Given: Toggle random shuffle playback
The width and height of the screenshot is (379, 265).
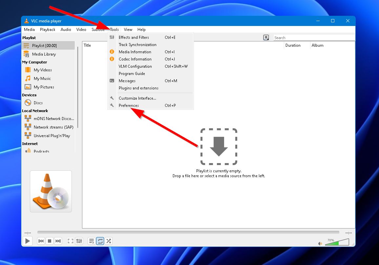Looking at the screenshot, I should (x=109, y=241).
